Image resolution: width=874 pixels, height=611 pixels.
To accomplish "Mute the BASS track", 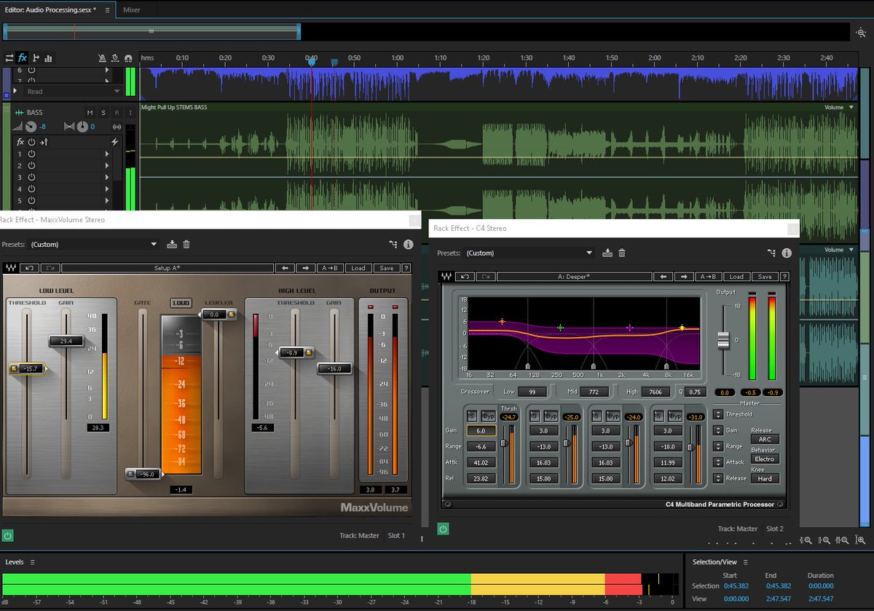I will [x=90, y=113].
